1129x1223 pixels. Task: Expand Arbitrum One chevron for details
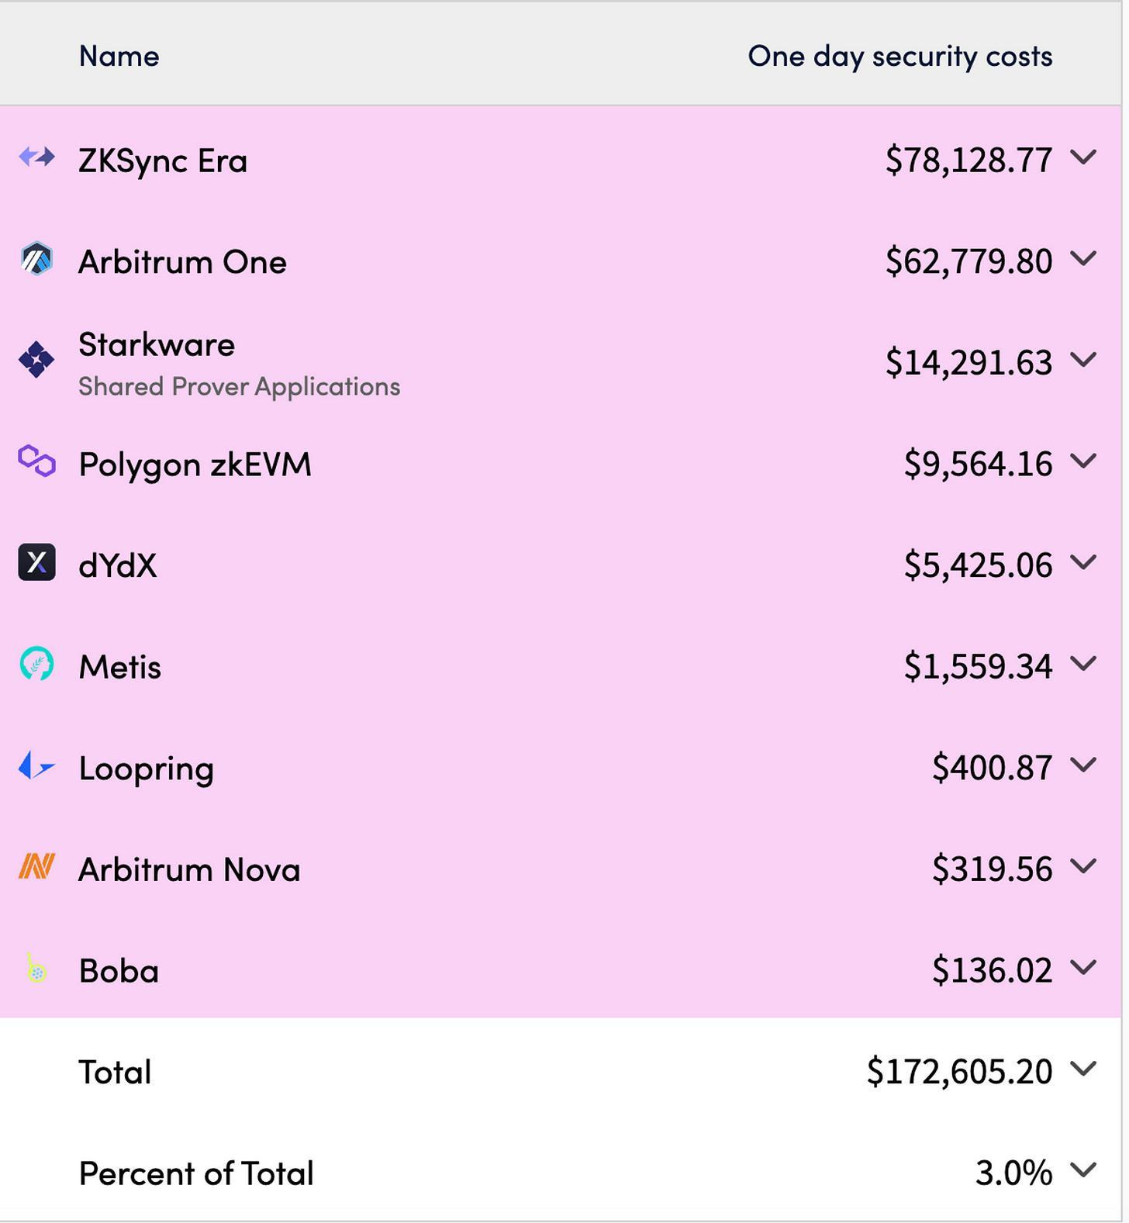1083,258
